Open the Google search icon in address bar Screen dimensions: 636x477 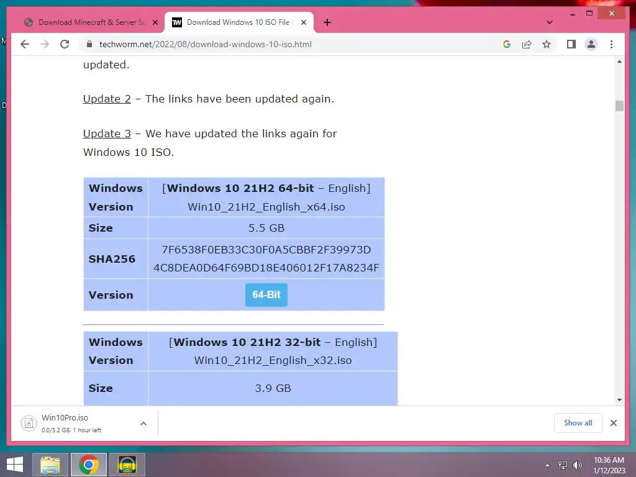point(507,44)
